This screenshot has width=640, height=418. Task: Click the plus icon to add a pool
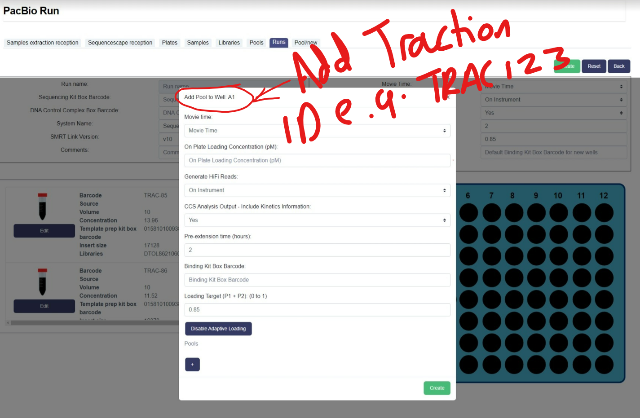click(192, 364)
